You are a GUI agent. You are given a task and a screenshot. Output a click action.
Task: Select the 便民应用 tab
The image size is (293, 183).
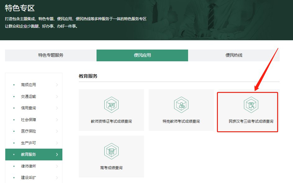[142, 55]
